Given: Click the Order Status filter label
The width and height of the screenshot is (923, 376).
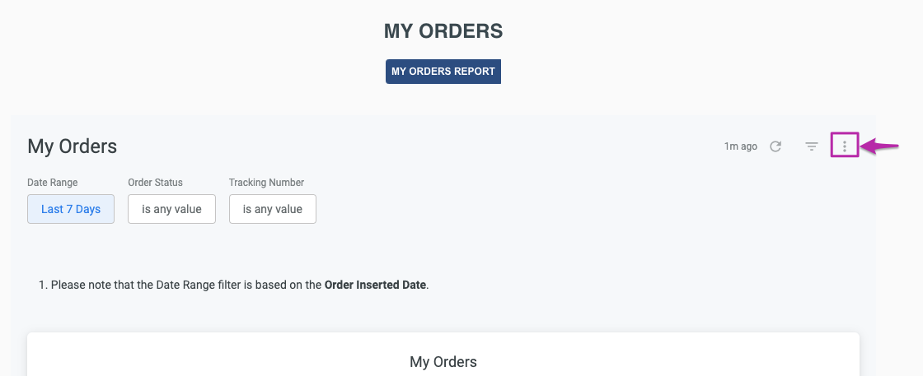Looking at the screenshot, I should click(x=156, y=183).
